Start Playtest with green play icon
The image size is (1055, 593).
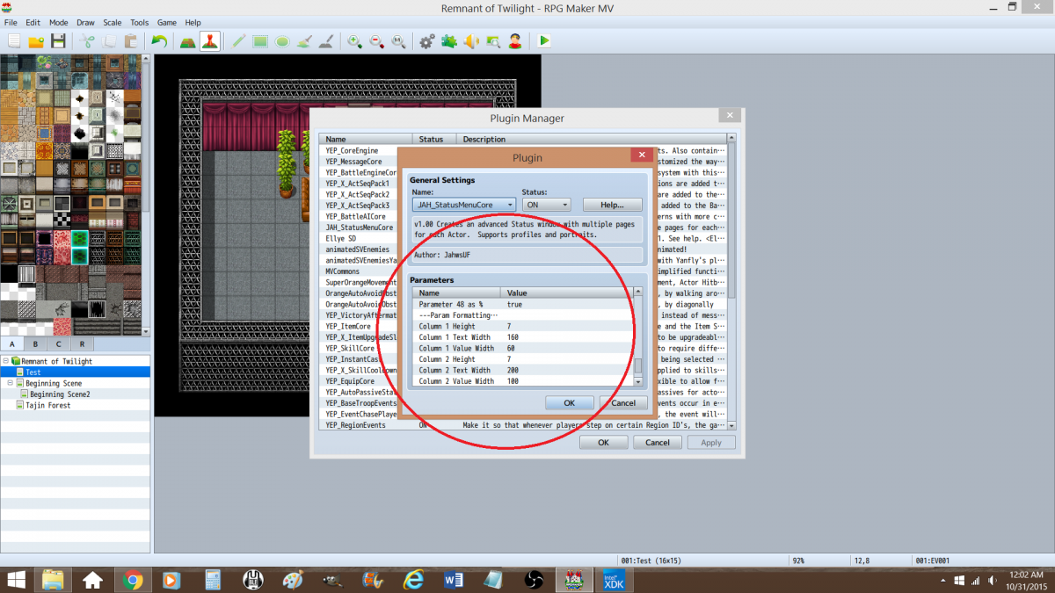pos(544,41)
